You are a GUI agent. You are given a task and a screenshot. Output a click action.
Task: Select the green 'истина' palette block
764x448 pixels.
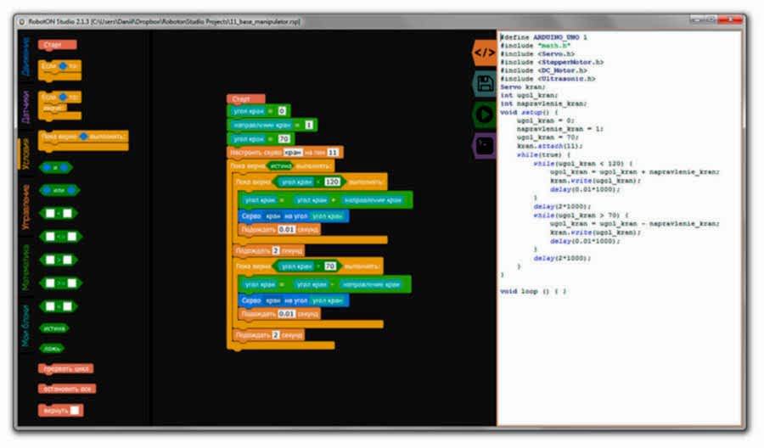tap(55, 328)
